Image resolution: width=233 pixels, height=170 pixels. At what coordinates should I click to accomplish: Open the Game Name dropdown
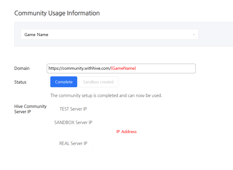point(109,34)
